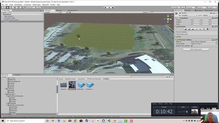Toggle Center pivot mode button
The image size is (219, 123).
coord(30,8)
